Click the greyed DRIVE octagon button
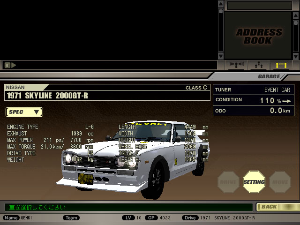Viewport: 300px width, 225px height. point(228,182)
